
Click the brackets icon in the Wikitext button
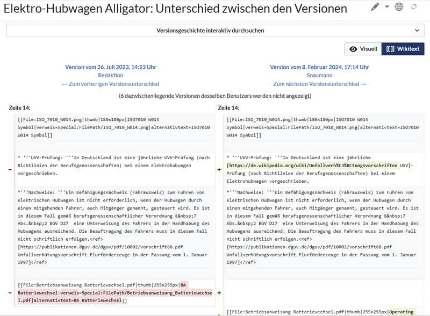pyautogui.click(x=390, y=49)
